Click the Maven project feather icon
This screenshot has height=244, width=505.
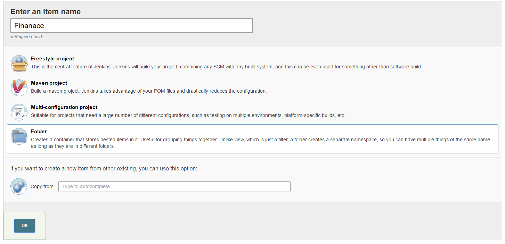coord(19,88)
